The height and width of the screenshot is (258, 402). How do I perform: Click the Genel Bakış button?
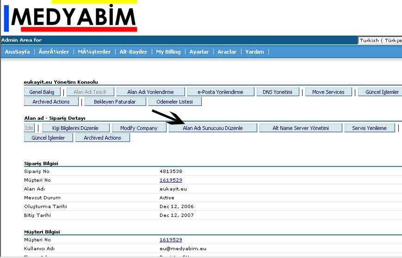point(42,92)
